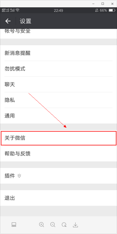
Task: Open the highlighted 关于微信 entry
Action: pos(58,138)
